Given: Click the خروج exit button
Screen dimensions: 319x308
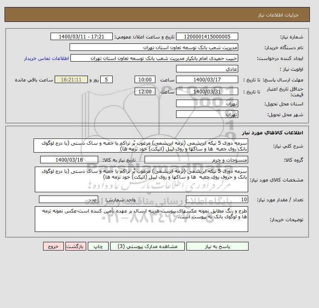Looking at the screenshot, I should click(53, 246).
